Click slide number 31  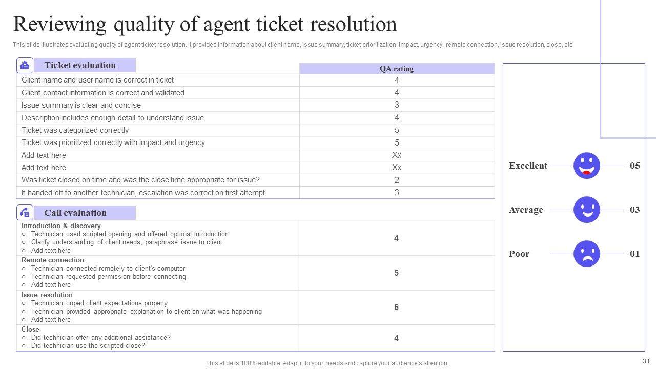tap(645, 360)
